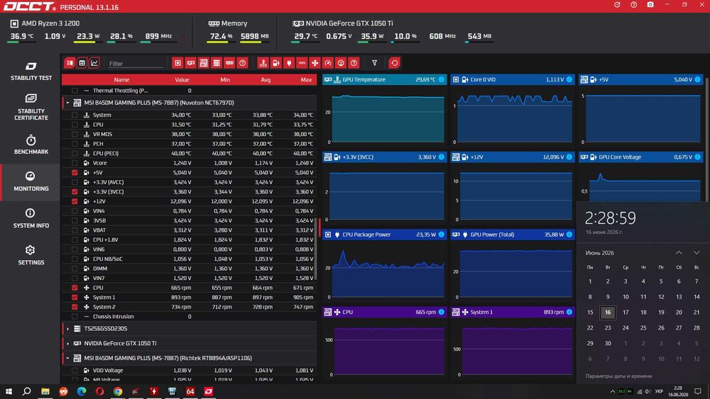Image resolution: width=710 pixels, height=399 pixels.
Task: Collapse the Nuvoton NCT6797D group
Action: [x=68, y=103]
